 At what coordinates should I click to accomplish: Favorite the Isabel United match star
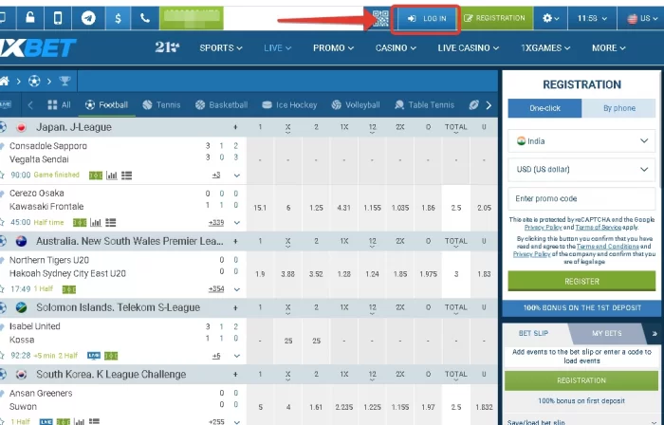click(x=2, y=356)
